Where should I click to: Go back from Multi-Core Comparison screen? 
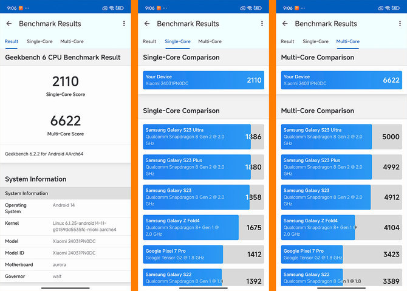[x=285, y=24]
